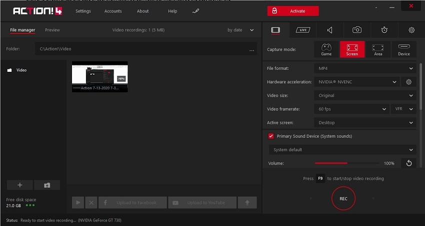Select Area capture mode
The height and width of the screenshot is (226, 425).
[x=378, y=49]
